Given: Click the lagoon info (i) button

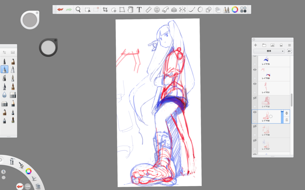Looking at the screenshot, I should (4, 172).
